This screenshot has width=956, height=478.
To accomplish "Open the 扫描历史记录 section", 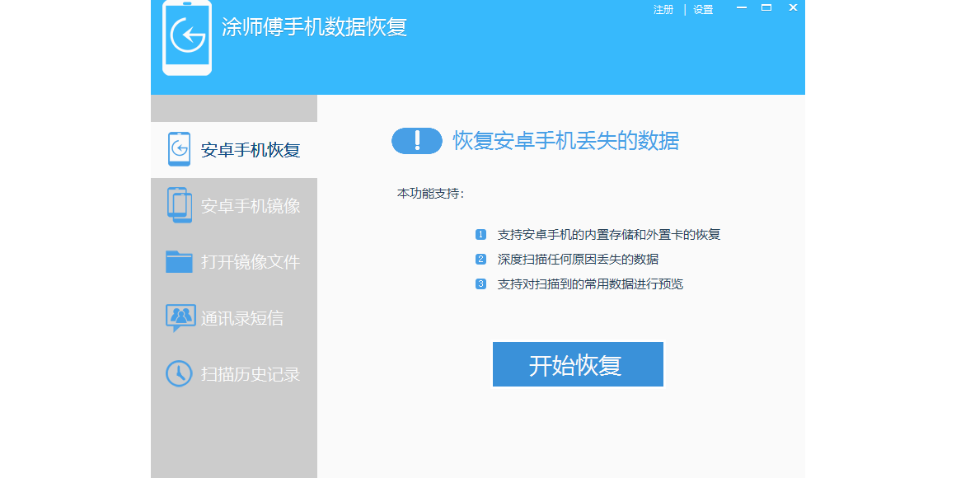I will 251,374.
